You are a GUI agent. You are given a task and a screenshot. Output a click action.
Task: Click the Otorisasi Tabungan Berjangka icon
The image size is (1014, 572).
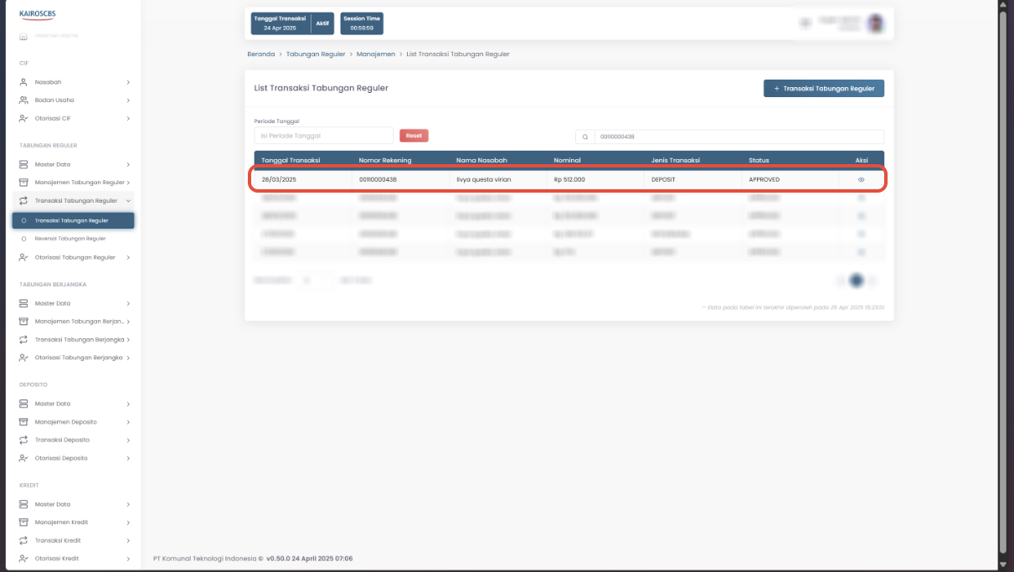click(24, 358)
